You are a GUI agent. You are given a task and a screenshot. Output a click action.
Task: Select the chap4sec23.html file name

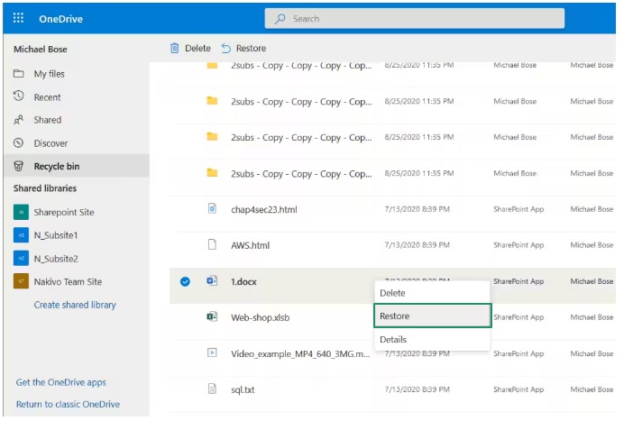264,209
